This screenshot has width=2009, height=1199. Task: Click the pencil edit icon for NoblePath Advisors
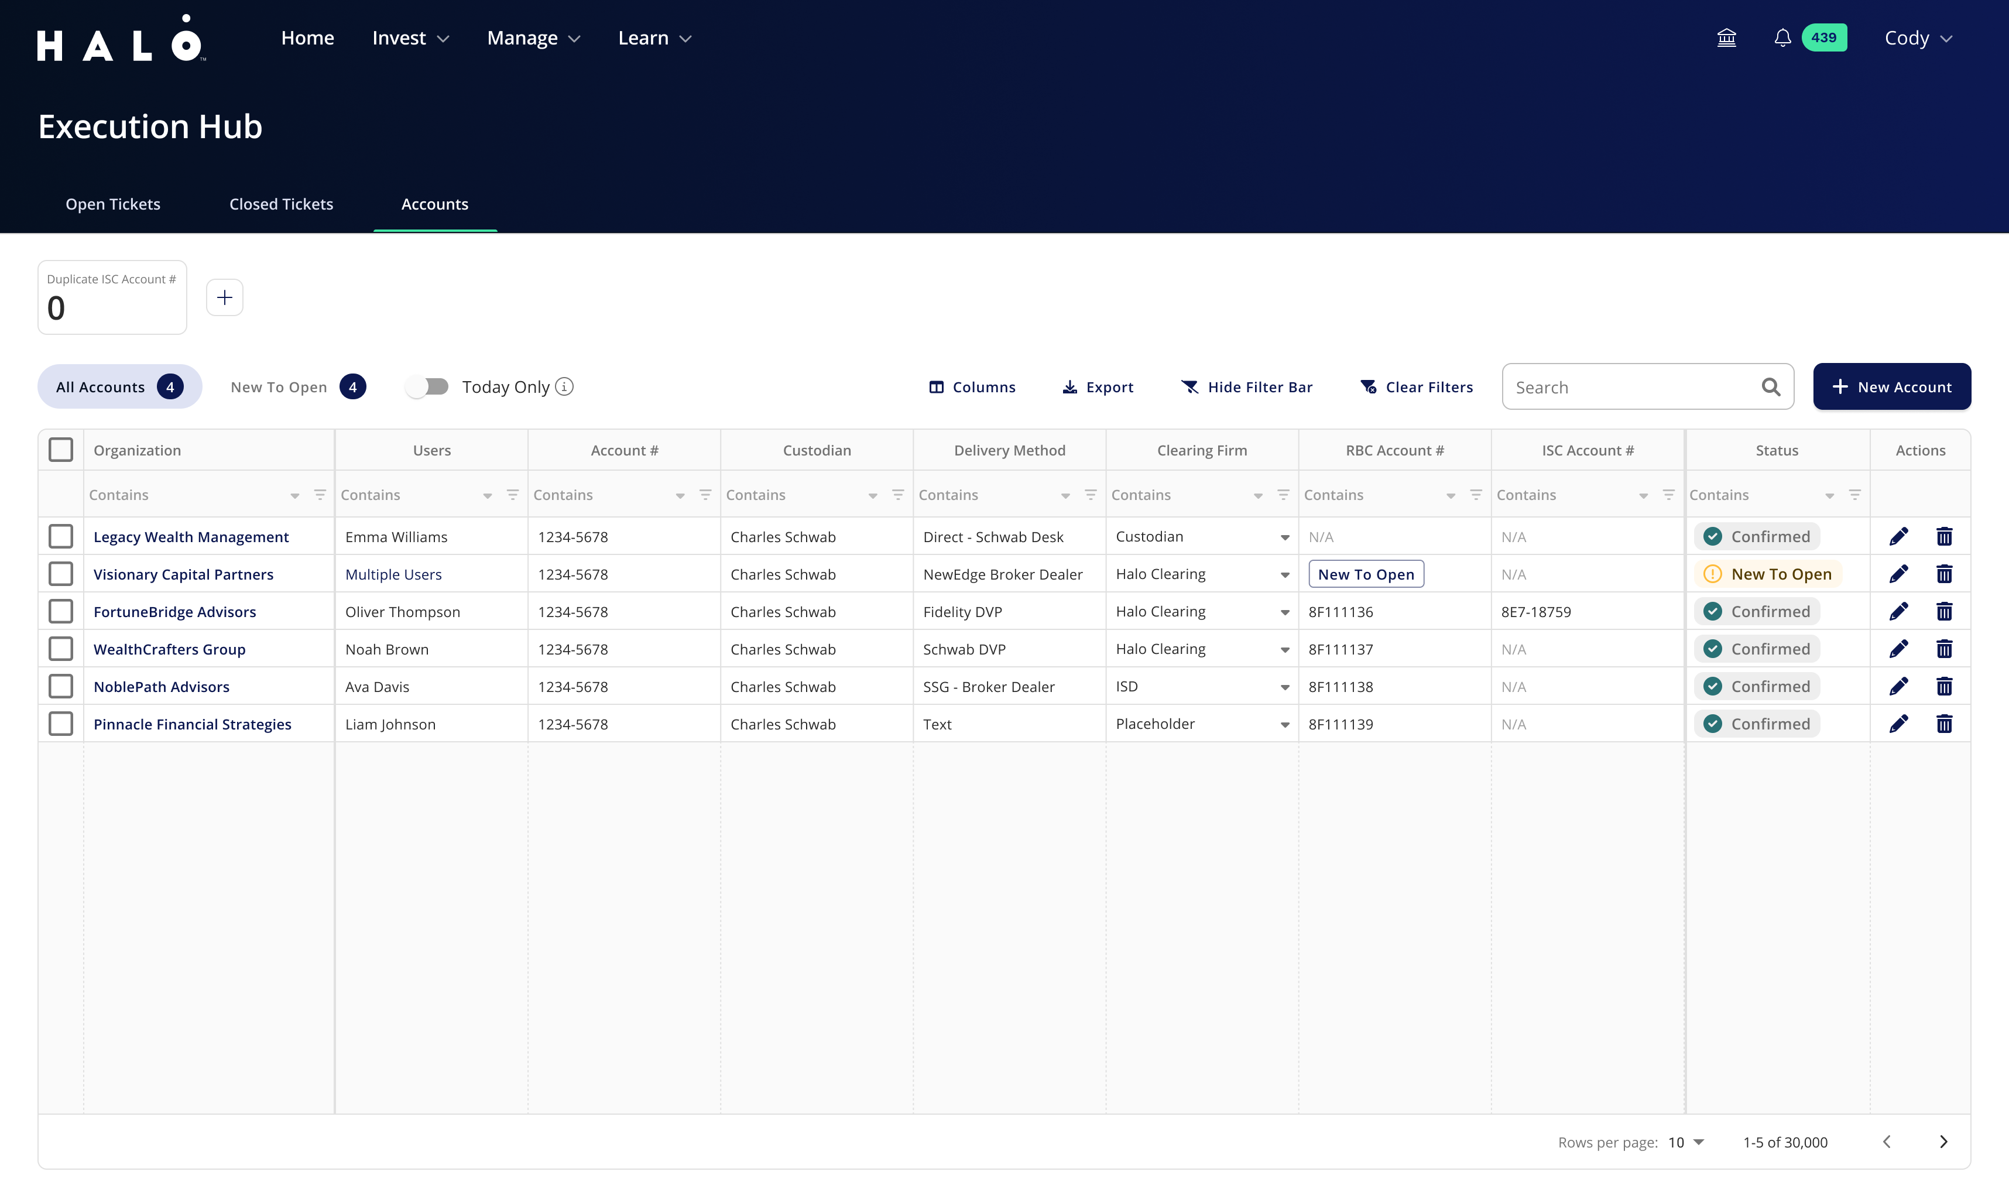point(1898,687)
